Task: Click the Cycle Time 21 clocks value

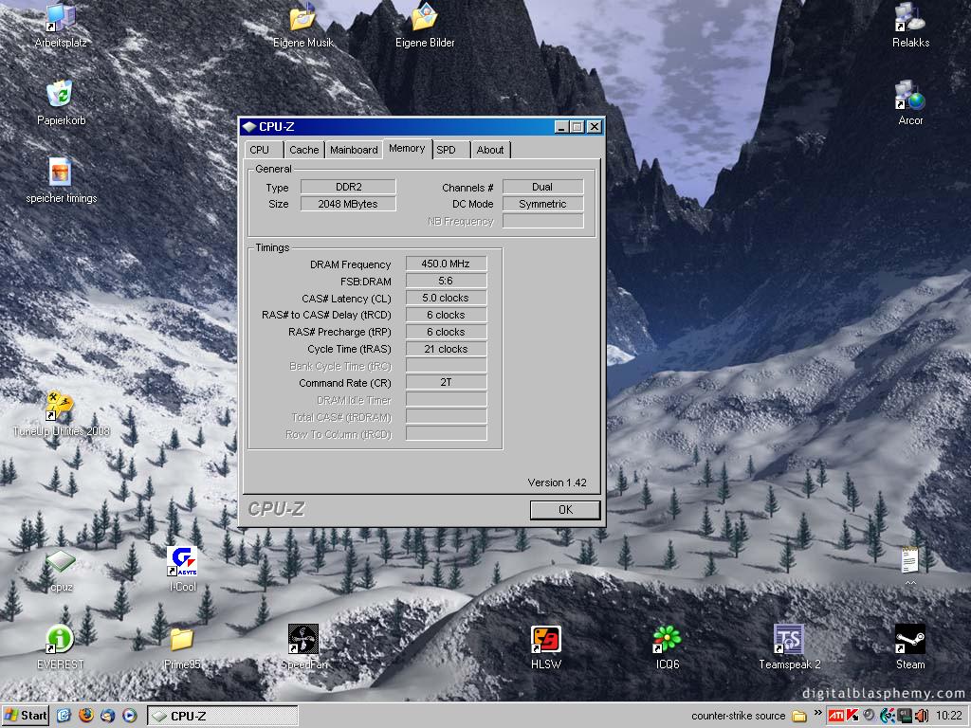Action: point(446,349)
